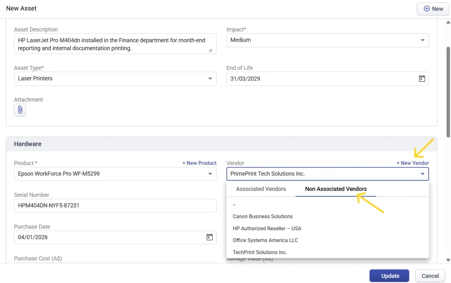Click the + New Vendor link
The image size is (451, 283).
pos(412,163)
